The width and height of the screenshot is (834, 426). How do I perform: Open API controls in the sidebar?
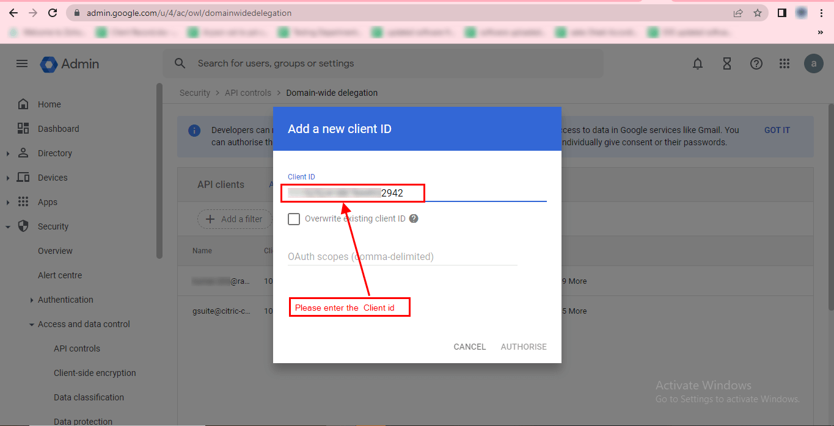tap(77, 348)
